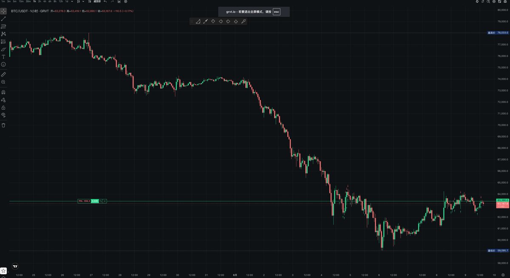The height and width of the screenshot is (278, 510).
Task: Close the PNL position order line
Action: coord(105,201)
